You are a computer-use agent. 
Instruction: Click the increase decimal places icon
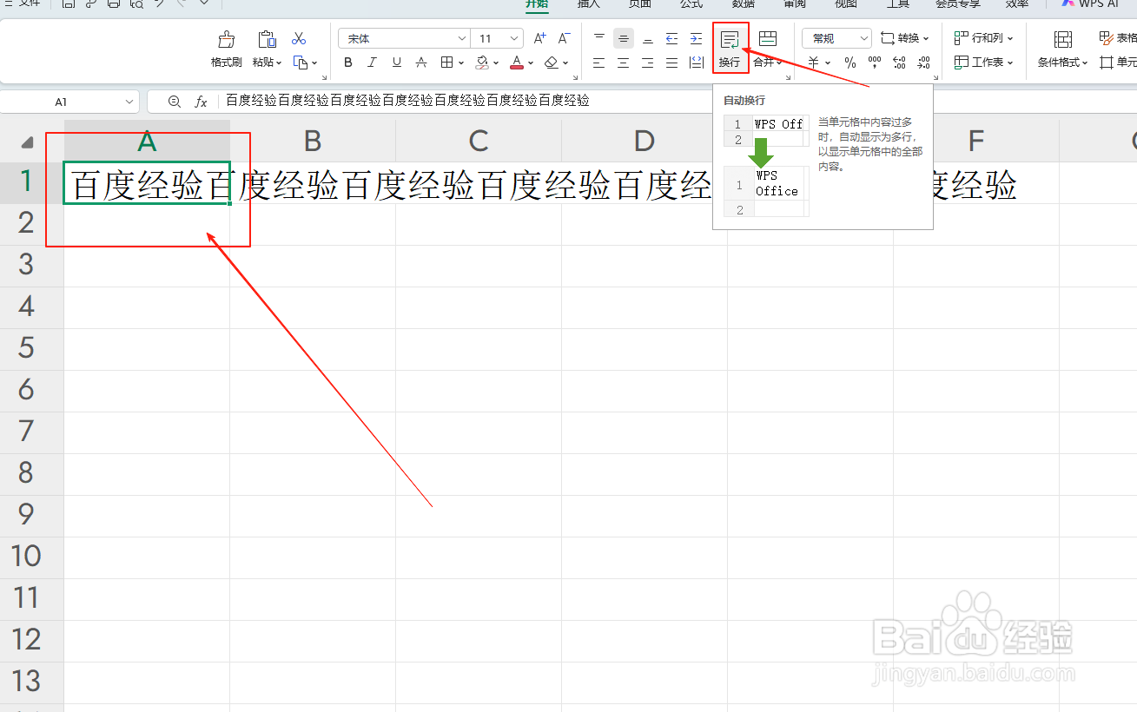tap(899, 63)
